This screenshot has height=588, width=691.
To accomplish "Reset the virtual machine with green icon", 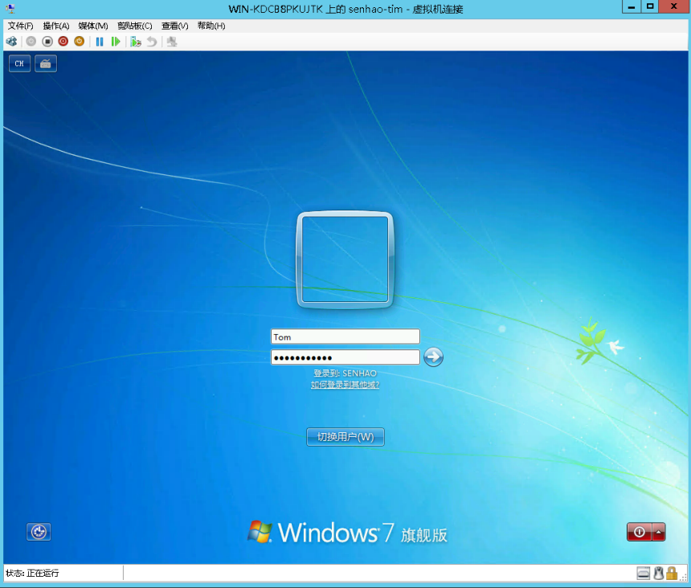I will (116, 42).
